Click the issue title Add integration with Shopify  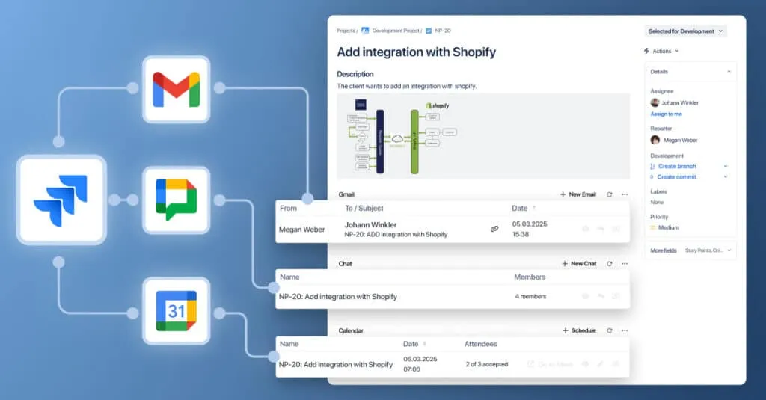[x=416, y=52]
